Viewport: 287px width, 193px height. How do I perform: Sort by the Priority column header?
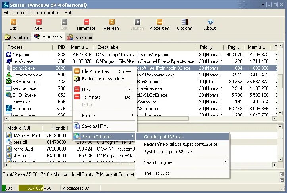[x=210, y=47]
